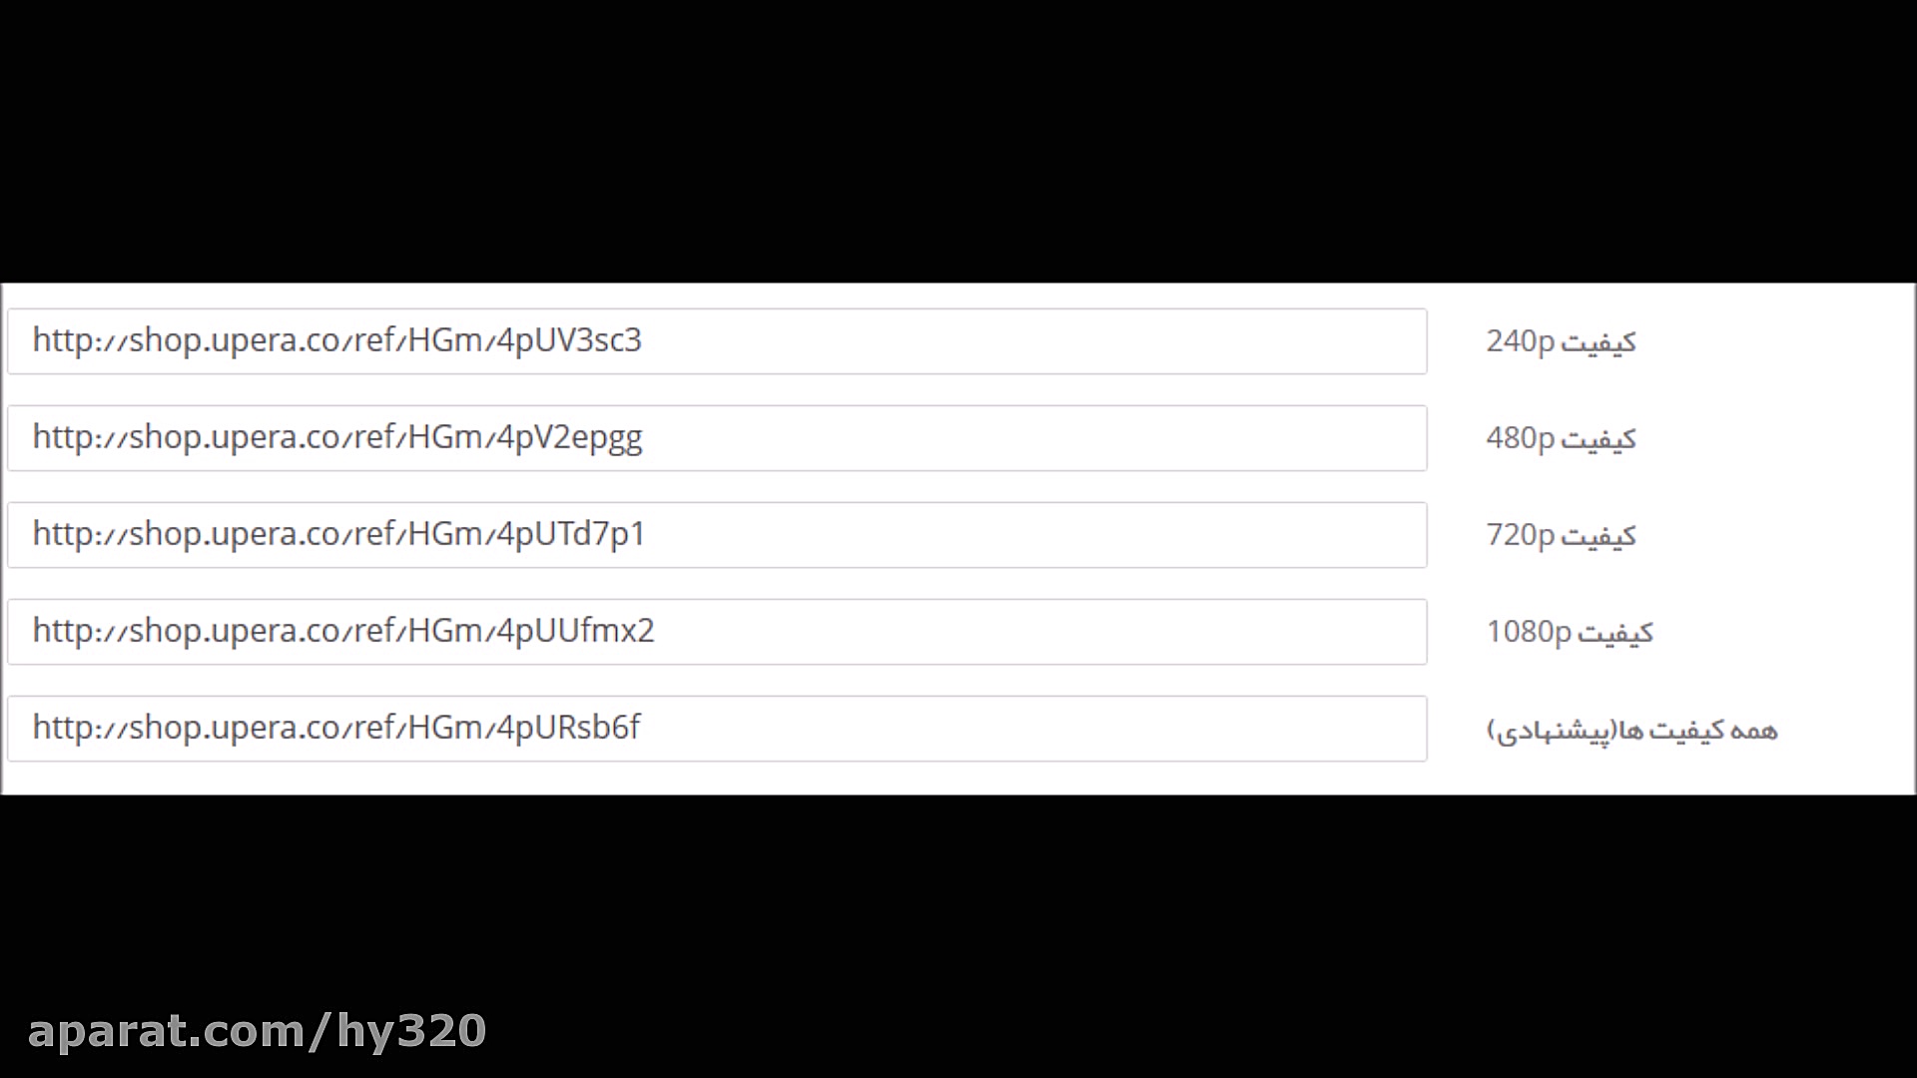Click the 'همه کیفیت ها(پیشنهادی)' label

pyautogui.click(x=1632, y=730)
